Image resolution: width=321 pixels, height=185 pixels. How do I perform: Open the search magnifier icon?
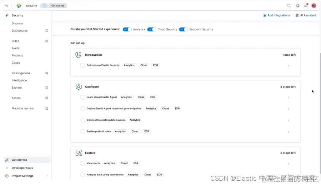coord(289,6)
